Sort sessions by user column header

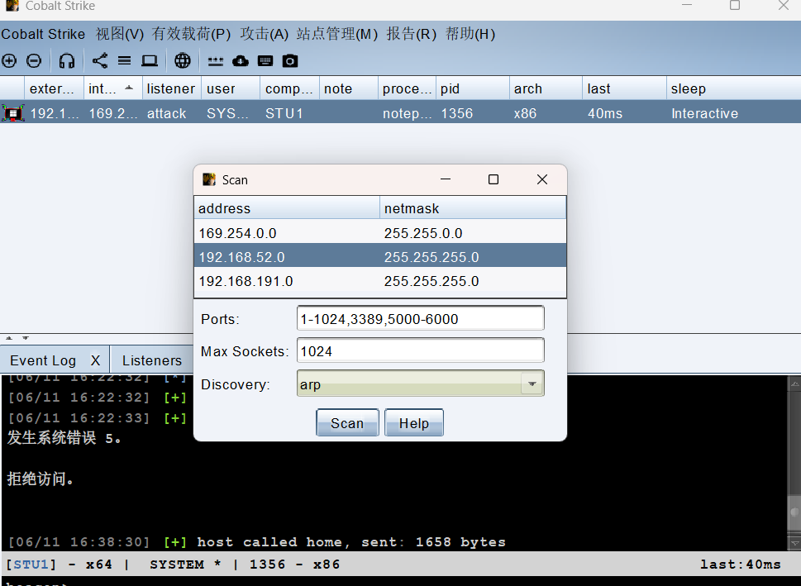pos(230,88)
